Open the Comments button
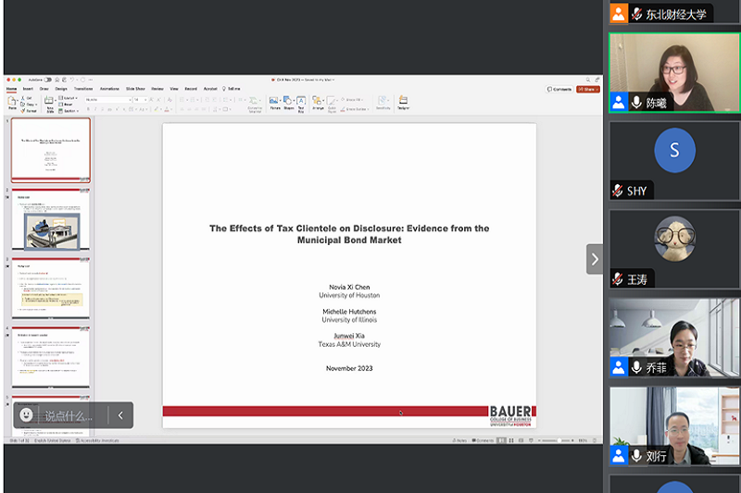The height and width of the screenshot is (493, 741). tap(560, 89)
